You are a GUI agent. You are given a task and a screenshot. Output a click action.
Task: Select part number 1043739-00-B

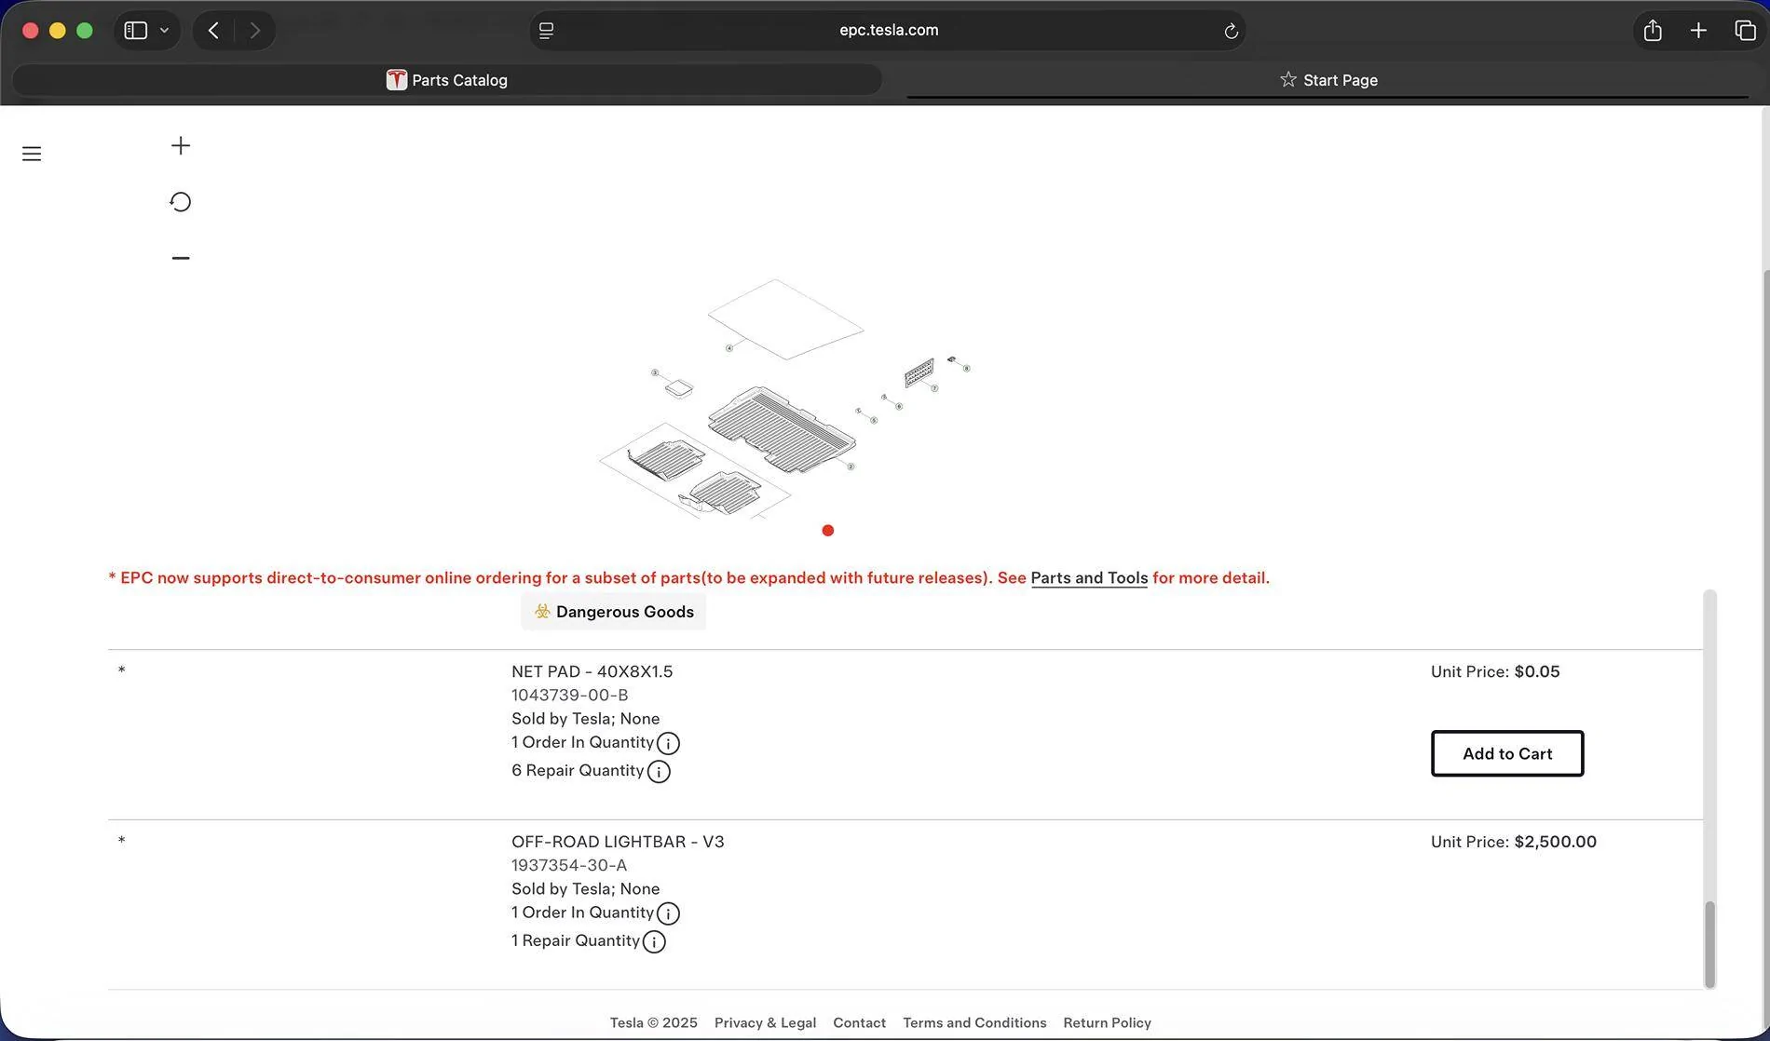coord(569,695)
